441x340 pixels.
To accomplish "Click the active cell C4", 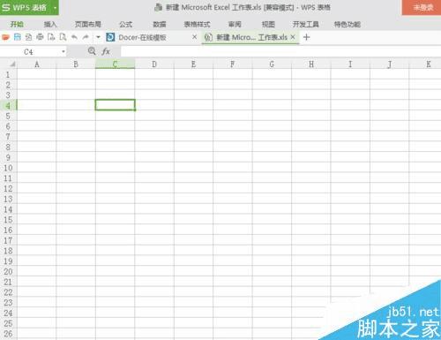I will coord(115,105).
